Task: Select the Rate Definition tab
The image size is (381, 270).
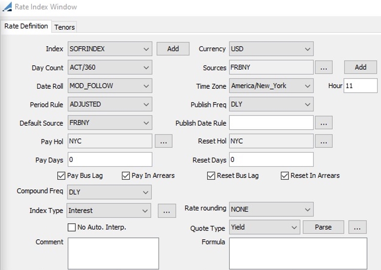Action: click(26, 26)
